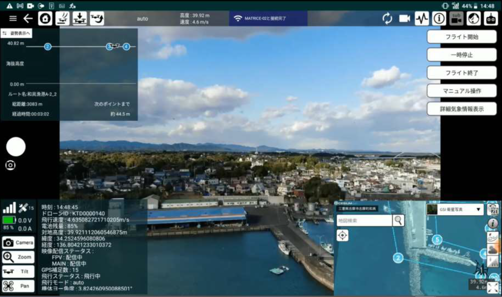Toggle the terrain elevation layer on the map

[x=493, y=261]
